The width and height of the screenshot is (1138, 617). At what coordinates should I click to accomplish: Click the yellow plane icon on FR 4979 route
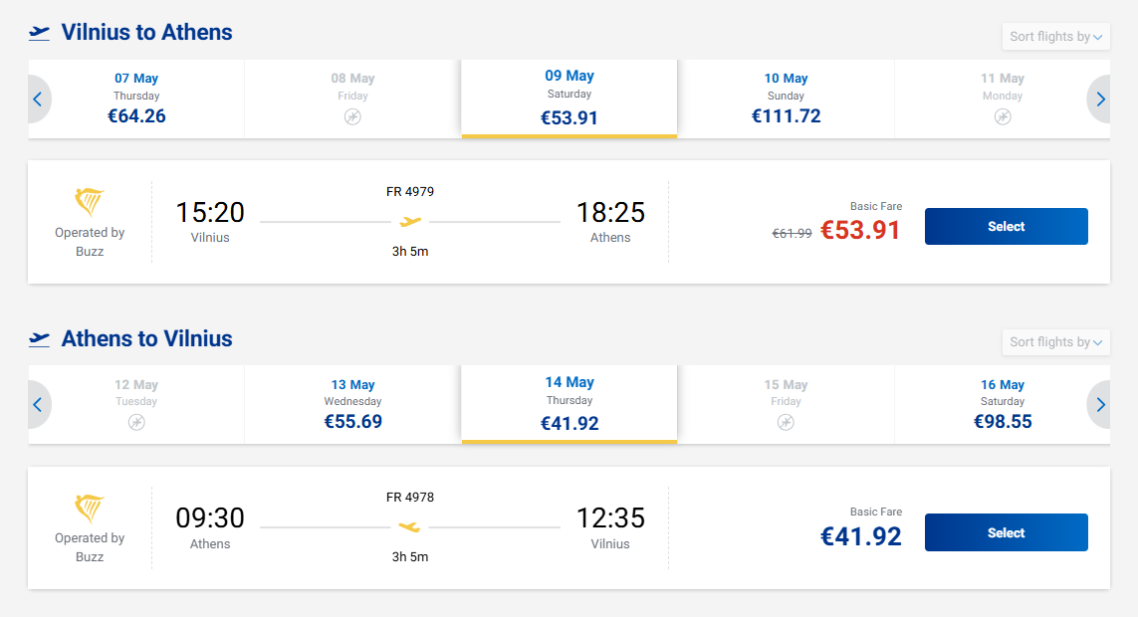point(410,221)
